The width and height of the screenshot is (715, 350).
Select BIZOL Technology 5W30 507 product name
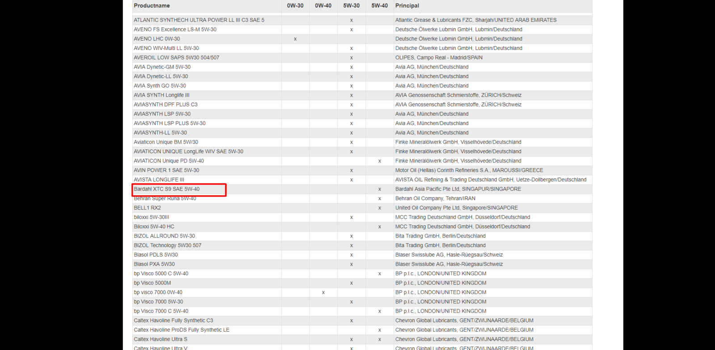(168, 245)
